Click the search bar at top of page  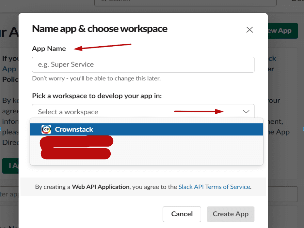(185, 3)
